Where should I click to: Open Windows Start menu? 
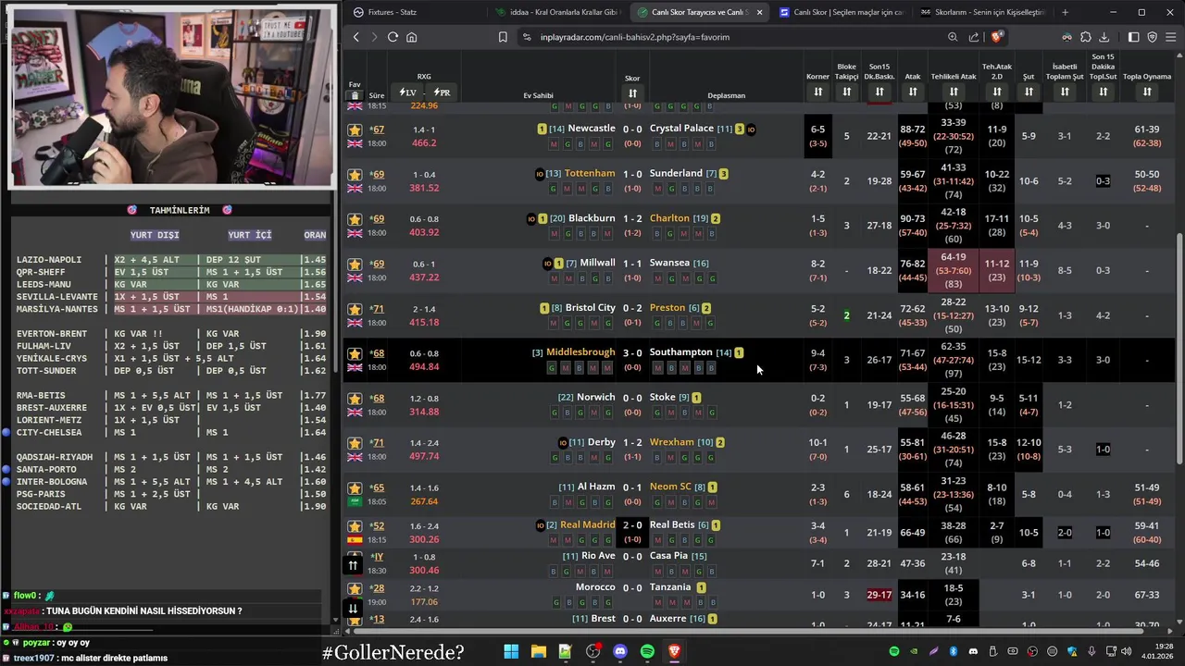(x=511, y=651)
